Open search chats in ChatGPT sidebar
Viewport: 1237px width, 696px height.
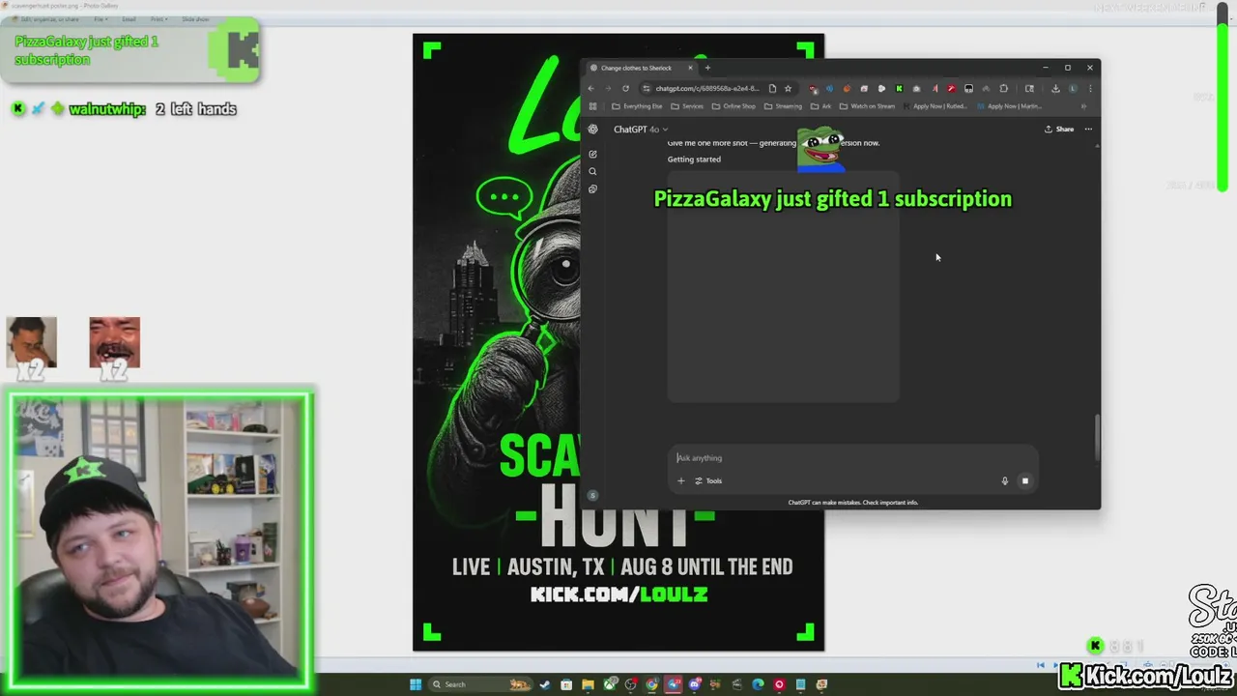click(x=592, y=171)
